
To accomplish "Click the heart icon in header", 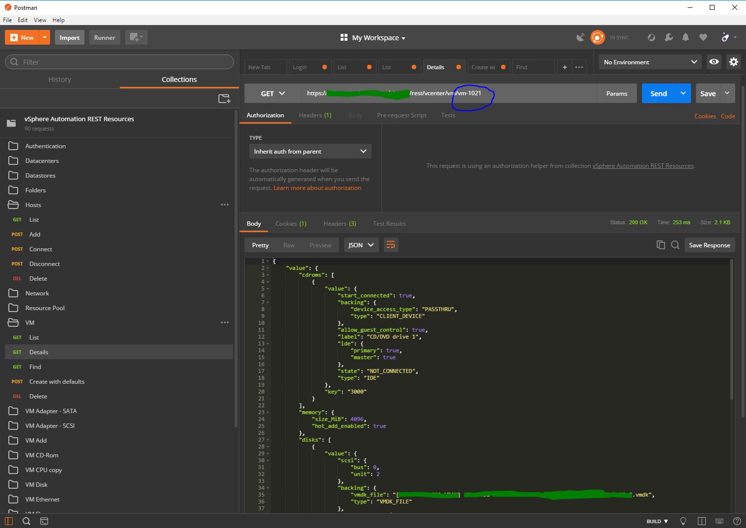I will (703, 37).
